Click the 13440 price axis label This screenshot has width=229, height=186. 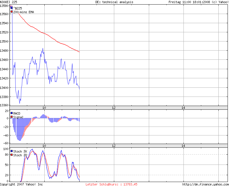pos(4,69)
